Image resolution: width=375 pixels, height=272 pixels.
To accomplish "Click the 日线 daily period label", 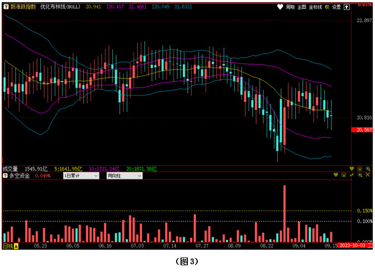I will 8,246.
